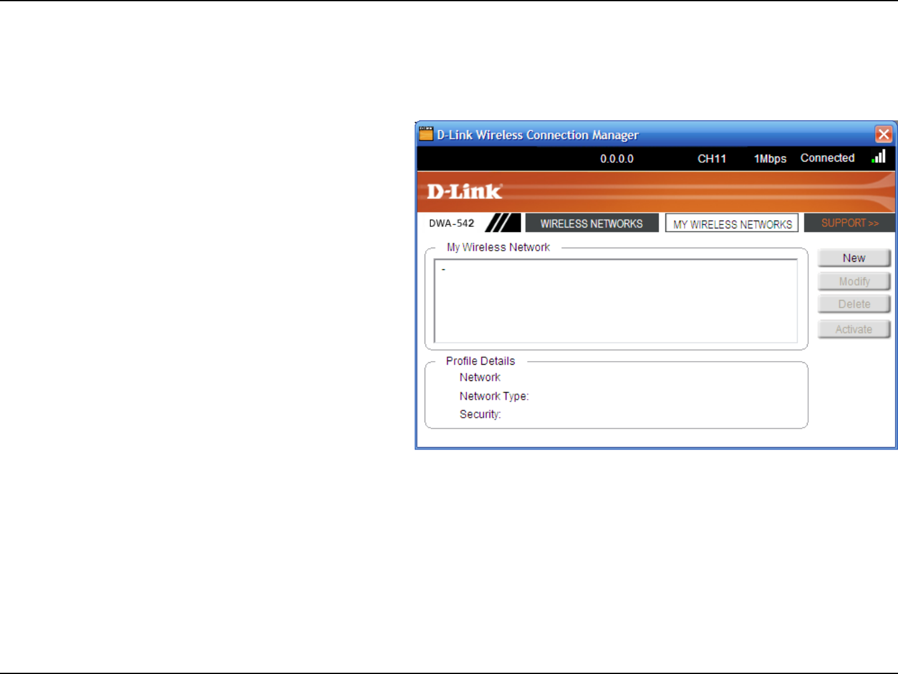Open the My Wireless Networks tab
Image resolution: width=898 pixels, height=674 pixels.
tap(732, 224)
